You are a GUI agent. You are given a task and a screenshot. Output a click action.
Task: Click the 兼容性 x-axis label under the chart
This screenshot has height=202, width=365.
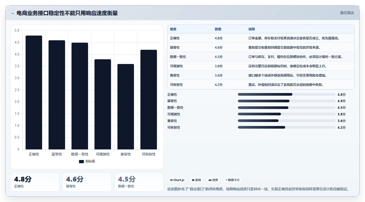[126, 154]
